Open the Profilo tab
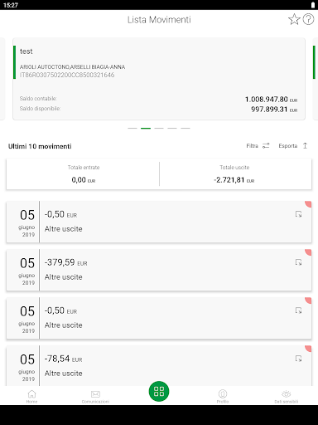Image resolution: width=318 pixels, height=425 pixels. click(223, 396)
